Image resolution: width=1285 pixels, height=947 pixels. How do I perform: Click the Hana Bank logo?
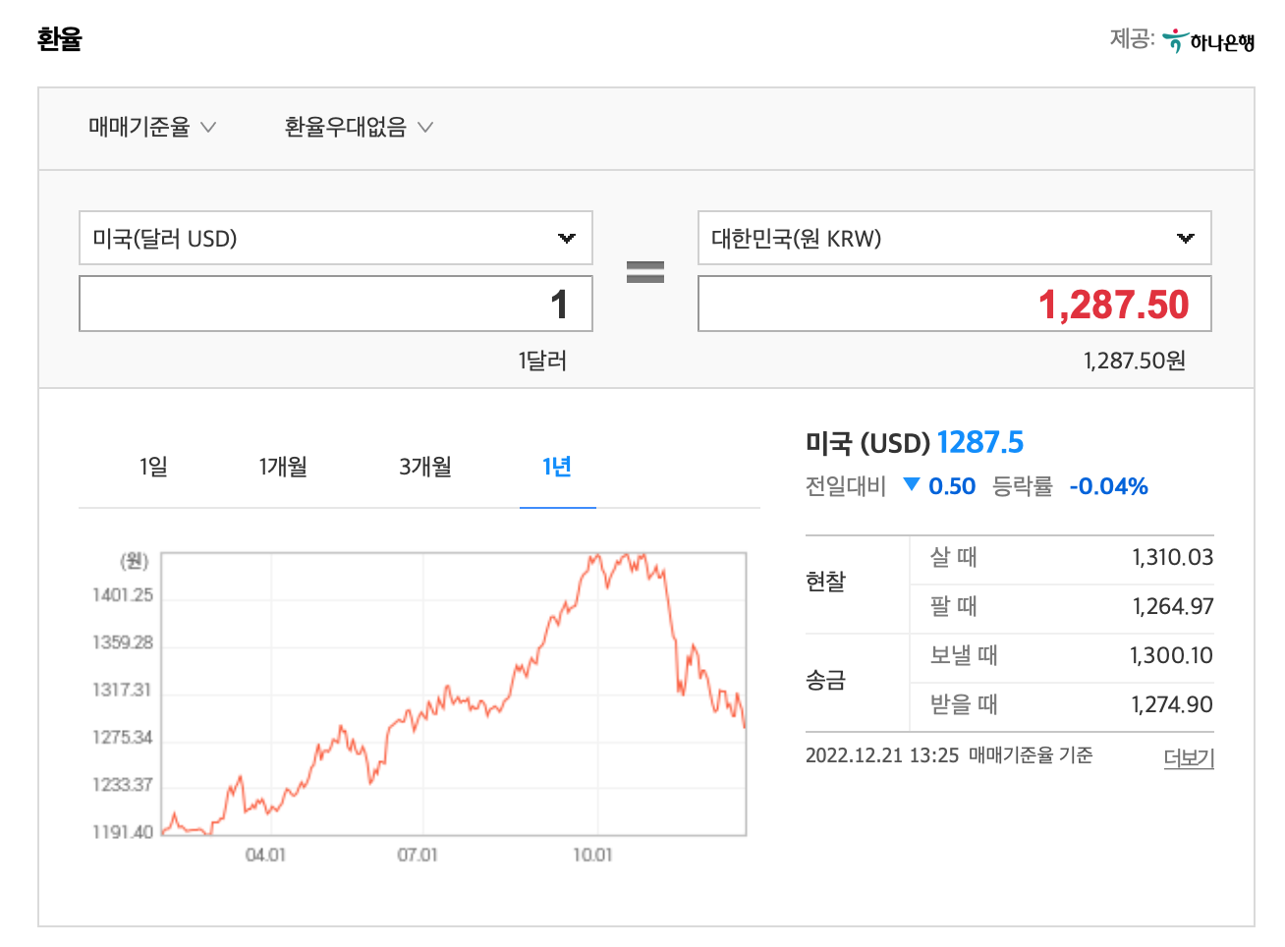click(1207, 41)
